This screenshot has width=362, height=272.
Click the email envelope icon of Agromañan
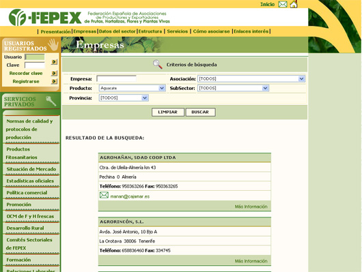click(x=104, y=195)
